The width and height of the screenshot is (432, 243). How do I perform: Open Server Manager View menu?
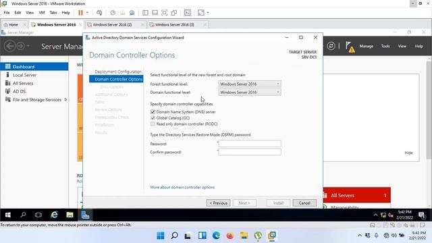(x=402, y=47)
